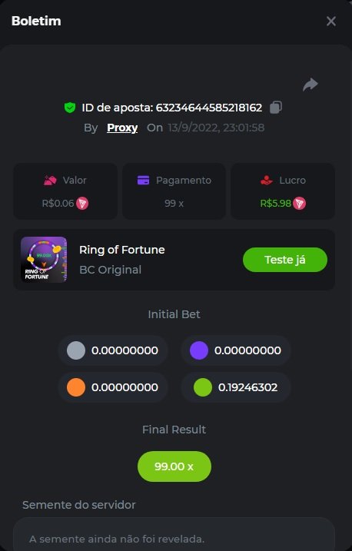The image size is (352, 551).
Task: Click the green bet amount 0.19246302
Action: pos(248,387)
